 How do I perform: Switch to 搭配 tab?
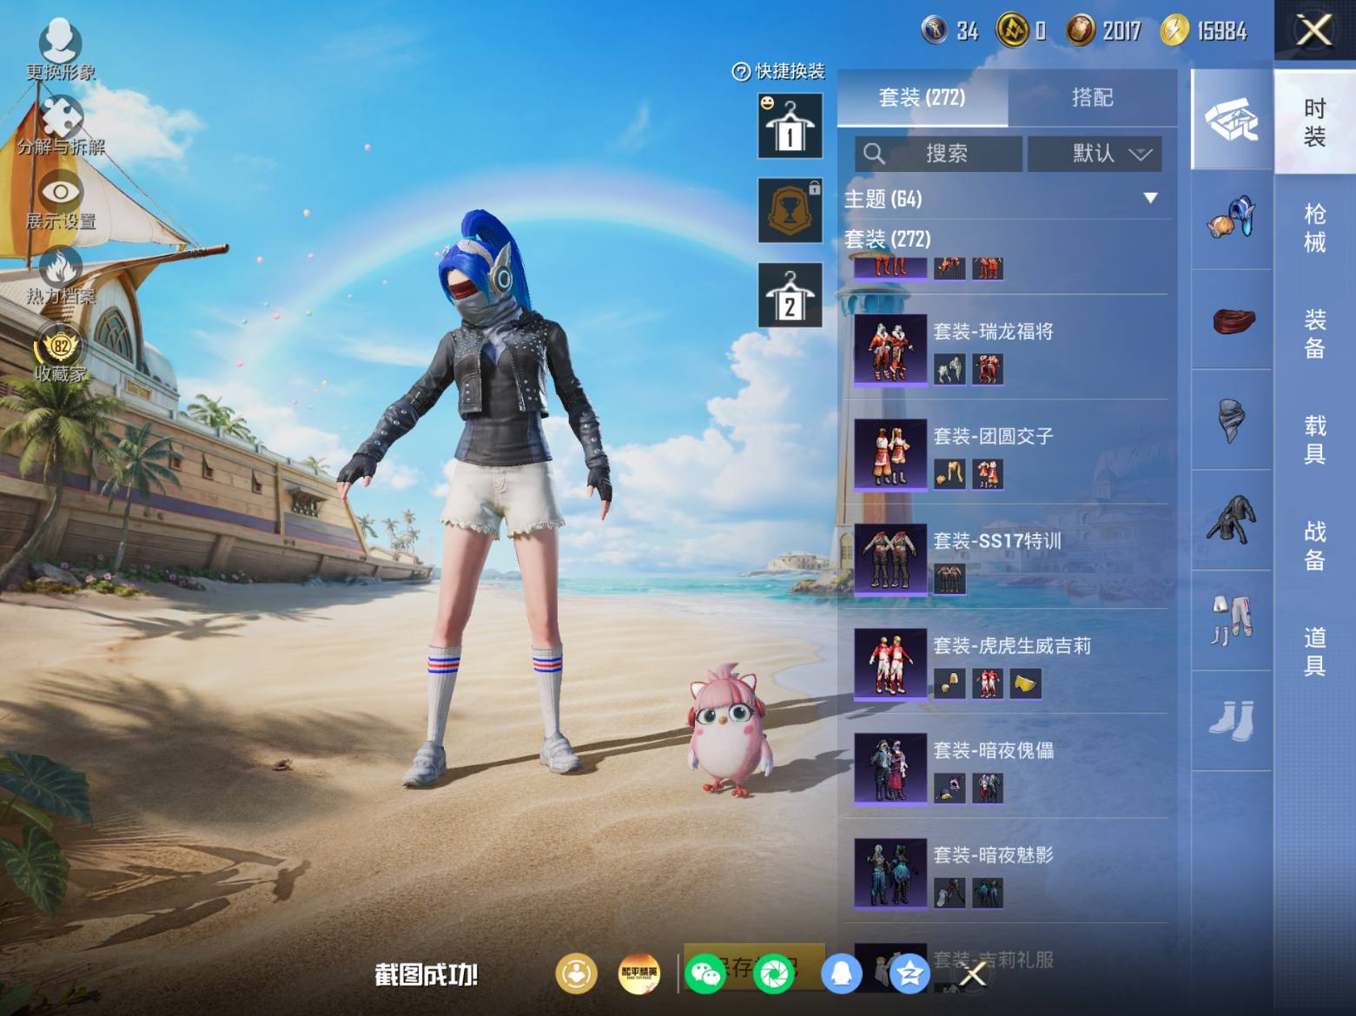1092,97
